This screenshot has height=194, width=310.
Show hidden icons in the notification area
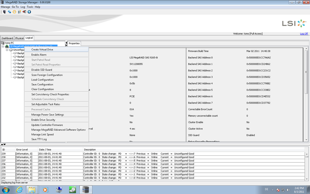pyautogui.click(x=273, y=190)
